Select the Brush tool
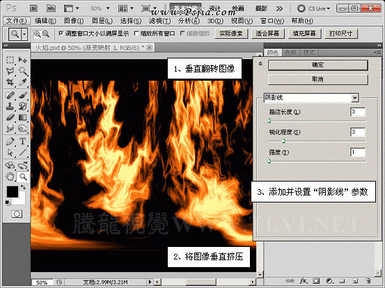 23,95
